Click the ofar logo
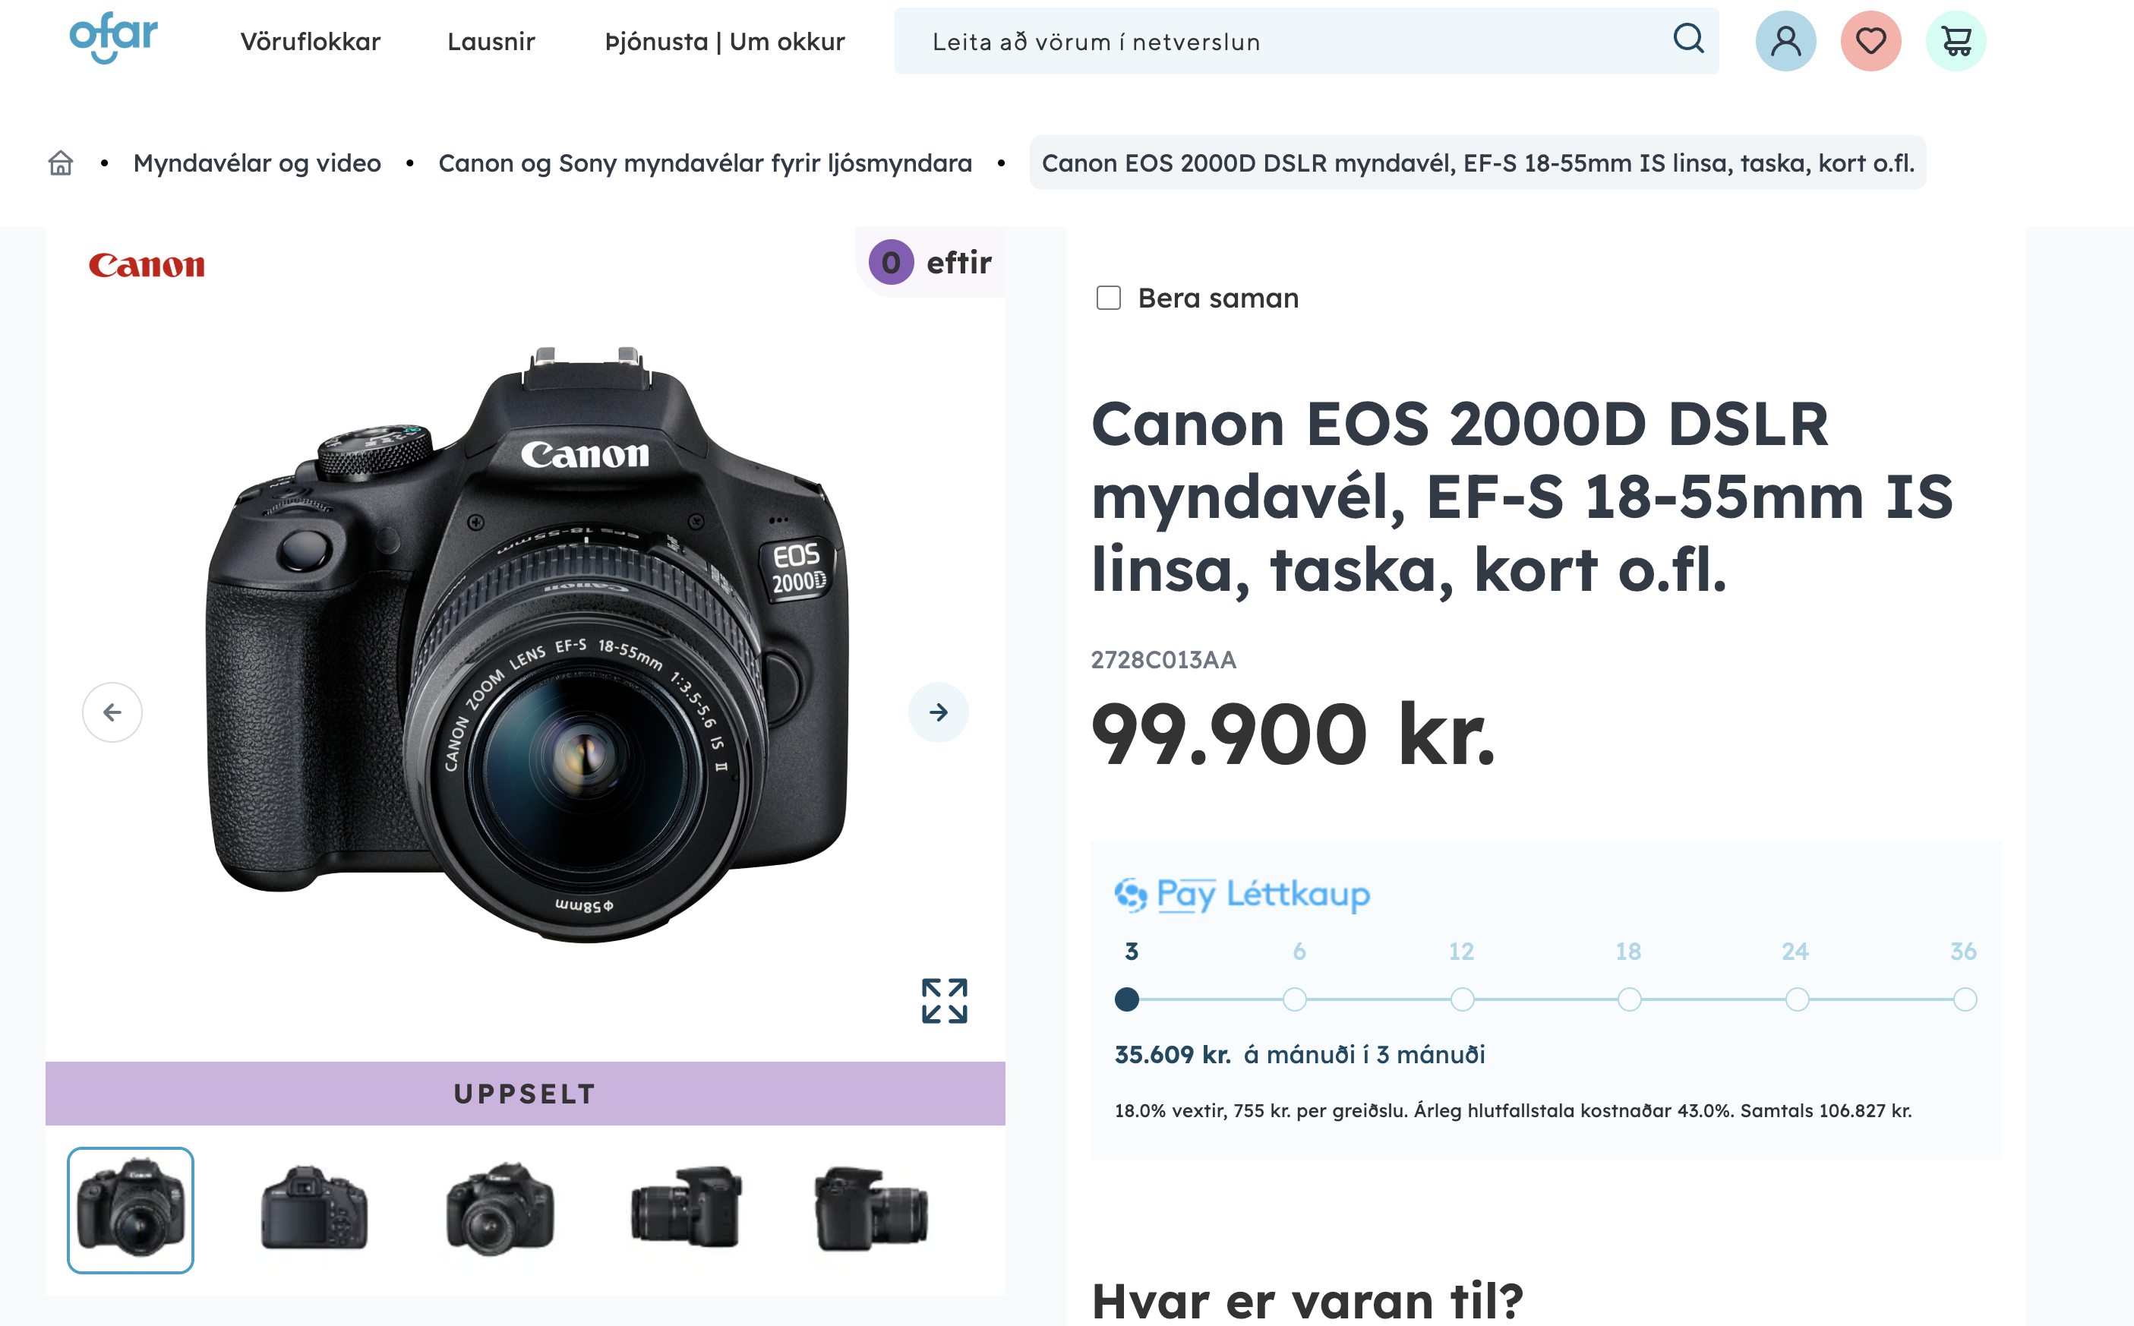This screenshot has width=2134, height=1326. click(113, 38)
